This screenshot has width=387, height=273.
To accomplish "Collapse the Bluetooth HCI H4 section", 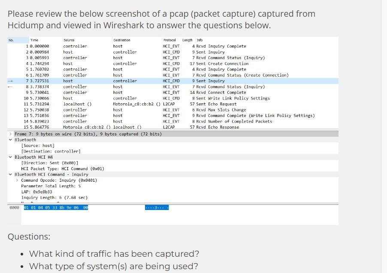I will coord(10,157).
